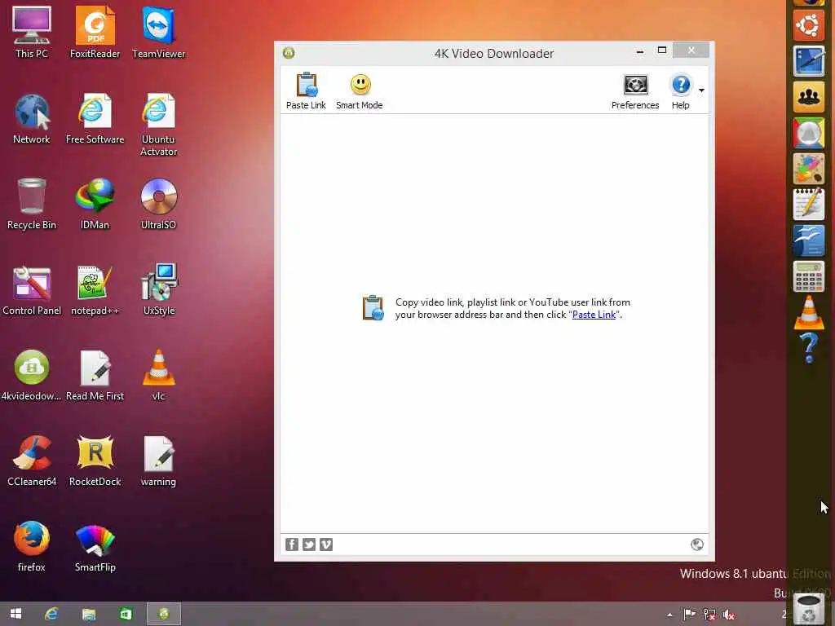The height and width of the screenshot is (626, 835).
Task: Select the 4kvideodownloader desktop shortcut
Action: click(32, 375)
